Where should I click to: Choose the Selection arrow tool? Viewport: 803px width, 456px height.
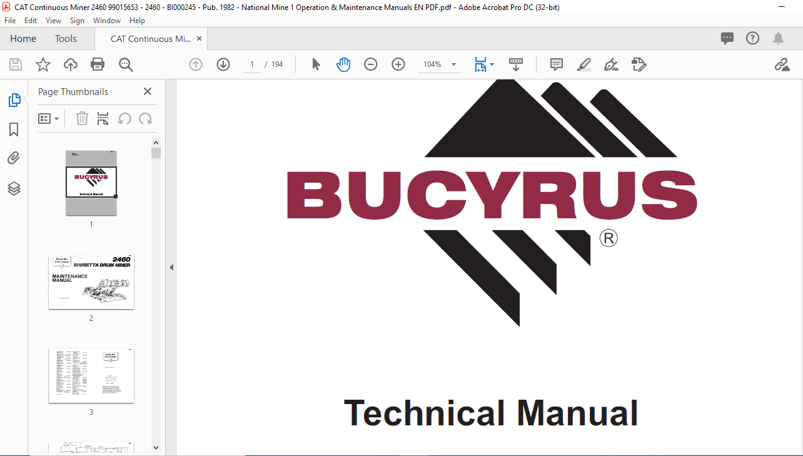tap(316, 64)
